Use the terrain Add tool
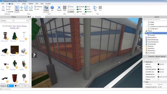Viewport: 167px width, 94px height. (x=79, y=9)
